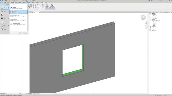This screenshot has height=96, width=172.
Task: Click the Text A icon in quick access toolbar
Action: point(21,1)
